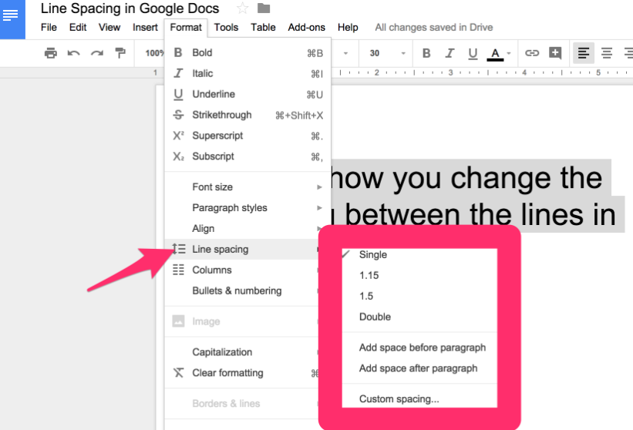633x430 pixels.
Task: Toggle bold button in the toolbar
Action: 426,53
